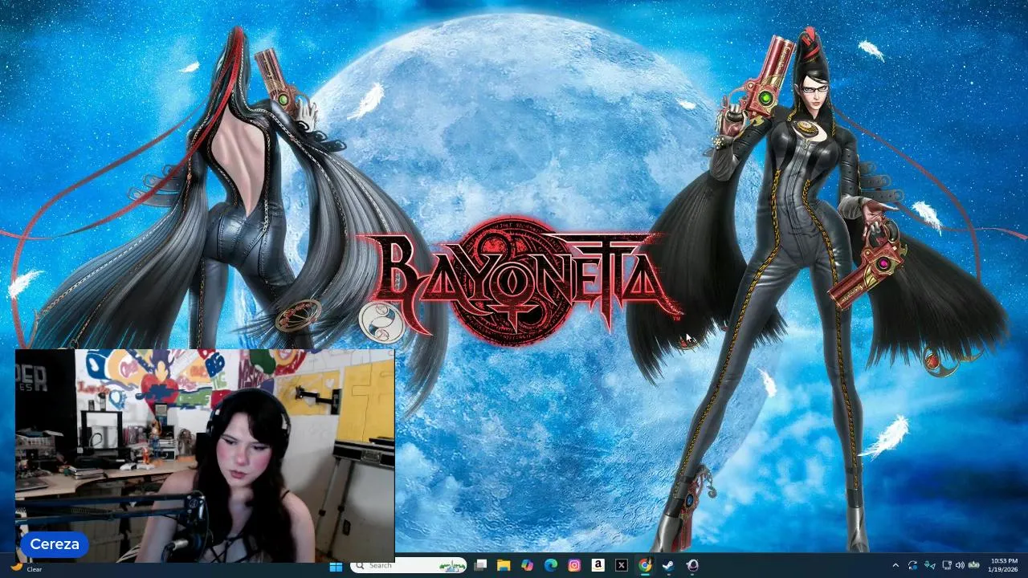The width and height of the screenshot is (1028, 578).
Task: Open the clock showing 10:53 PM
Action: pyautogui.click(x=1004, y=565)
